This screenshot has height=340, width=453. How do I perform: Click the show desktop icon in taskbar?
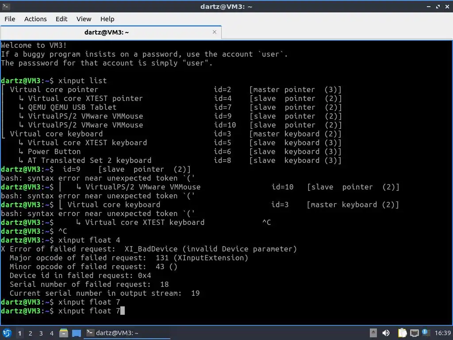click(x=77, y=333)
